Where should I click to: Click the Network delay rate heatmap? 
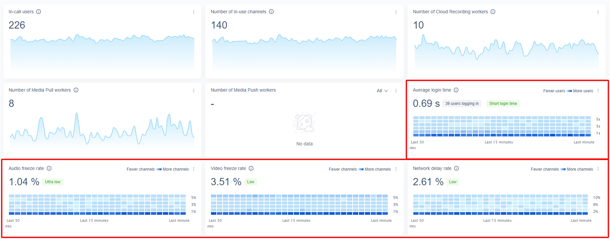(x=501, y=204)
